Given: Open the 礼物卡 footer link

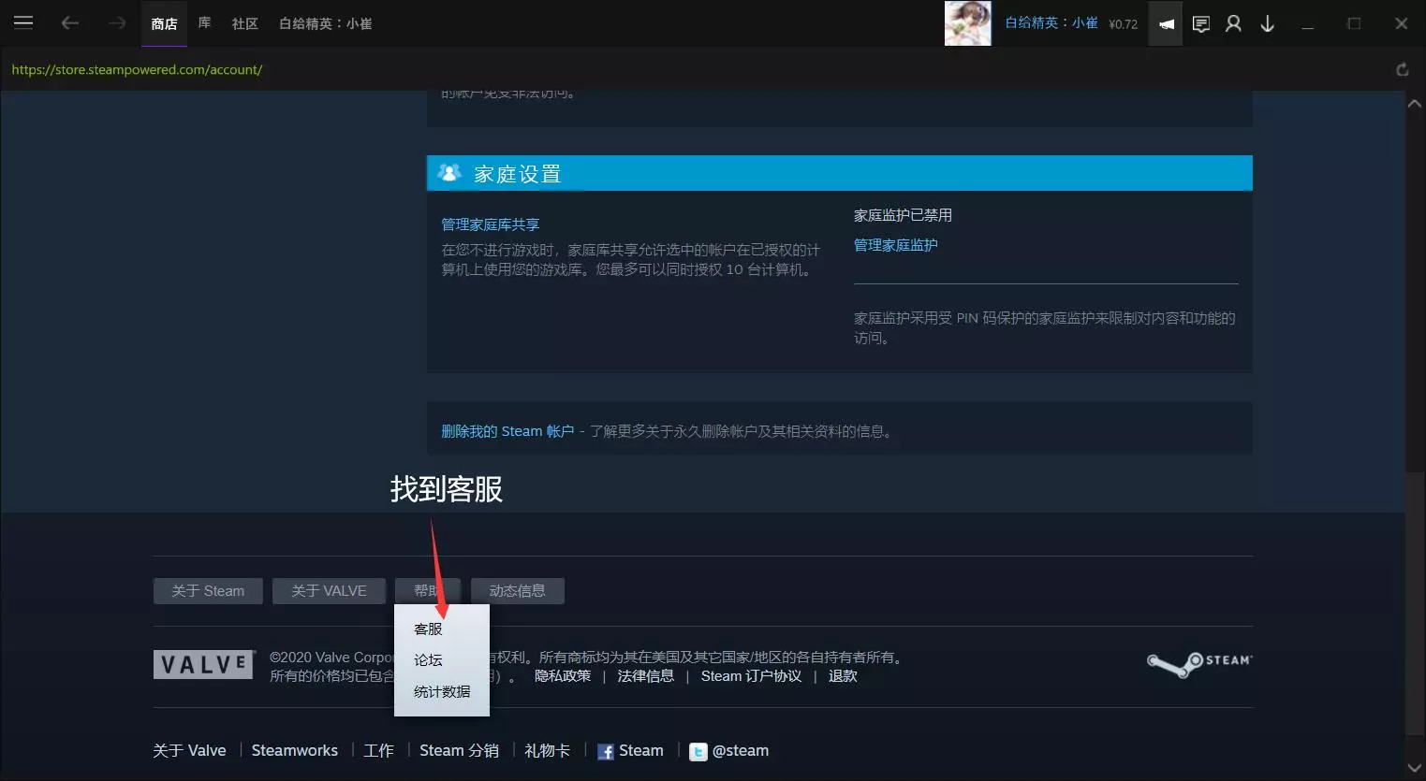Looking at the screenshot, I should [548, 751].
